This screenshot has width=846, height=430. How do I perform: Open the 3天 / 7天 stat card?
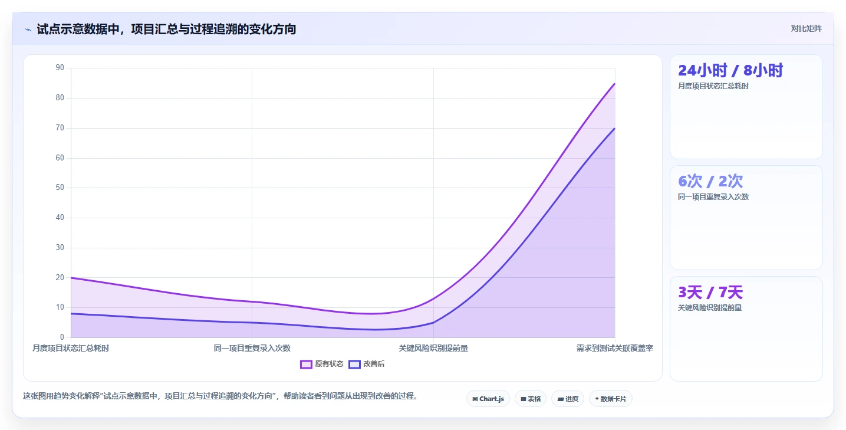[746, 329]
